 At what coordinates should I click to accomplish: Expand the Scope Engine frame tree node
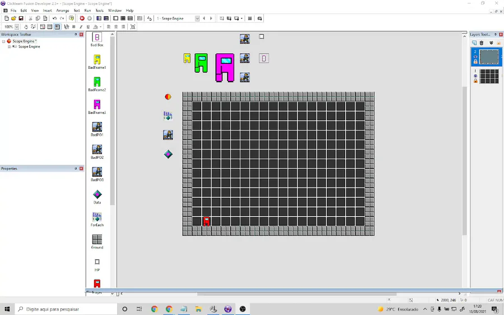click(10, 47)
